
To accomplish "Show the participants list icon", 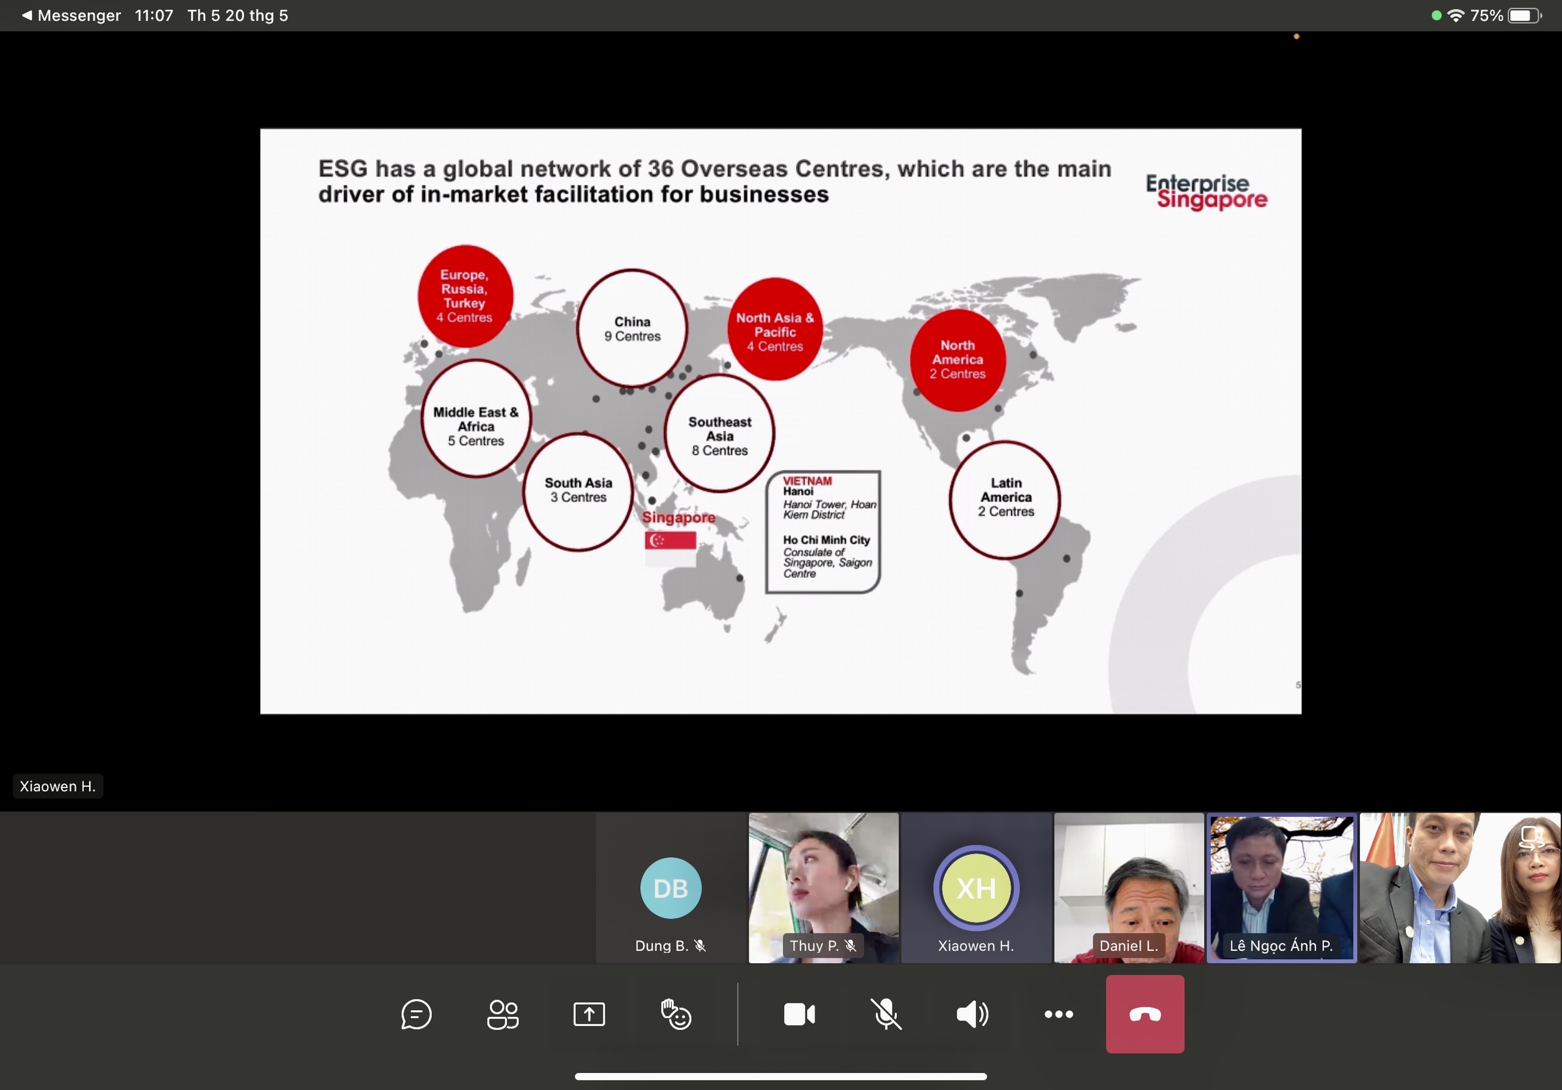I will pyautogui.click(x=503, y=1014).
